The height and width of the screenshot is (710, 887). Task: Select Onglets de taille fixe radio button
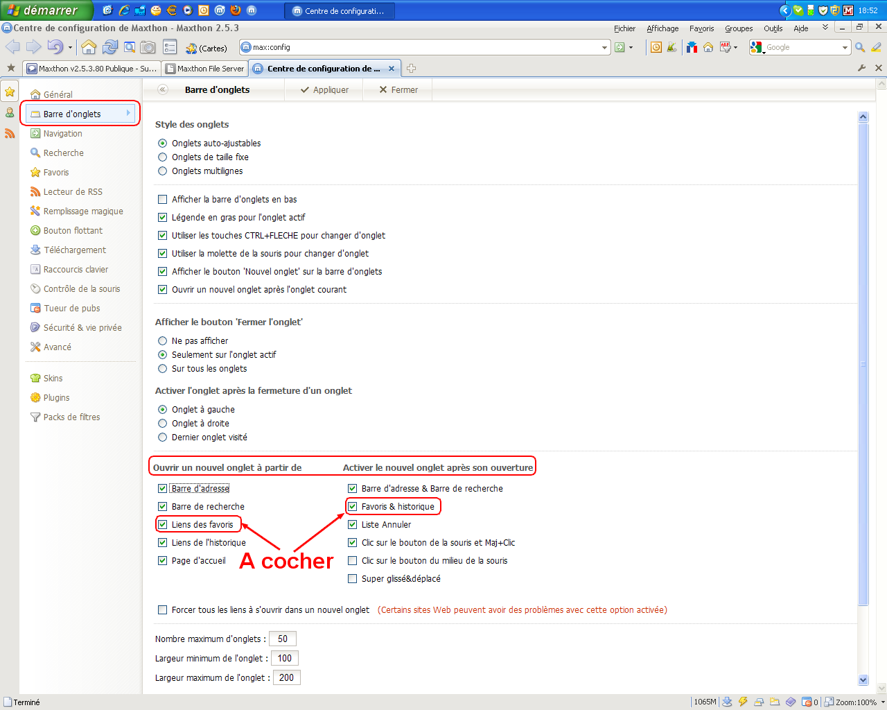(163, 157)
